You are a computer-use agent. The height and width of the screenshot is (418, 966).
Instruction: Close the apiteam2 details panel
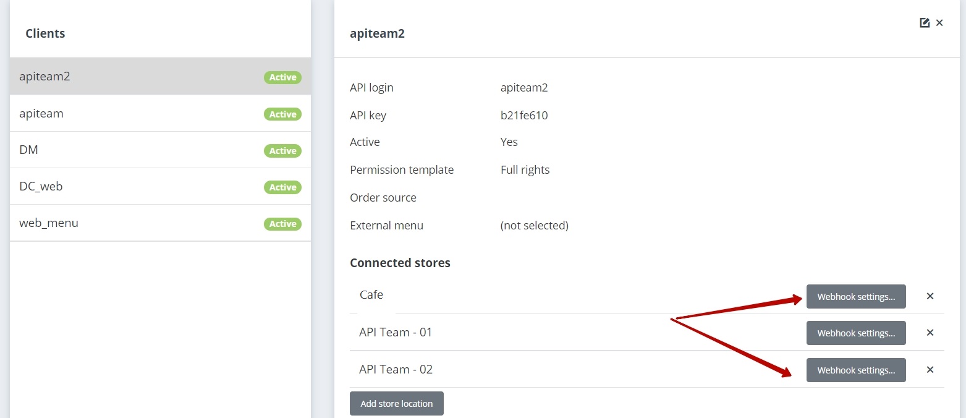click(939, 23)
